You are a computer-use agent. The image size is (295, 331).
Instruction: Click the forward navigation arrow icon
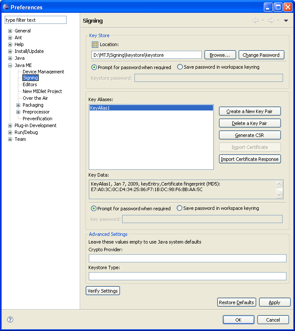click(271, 20)
